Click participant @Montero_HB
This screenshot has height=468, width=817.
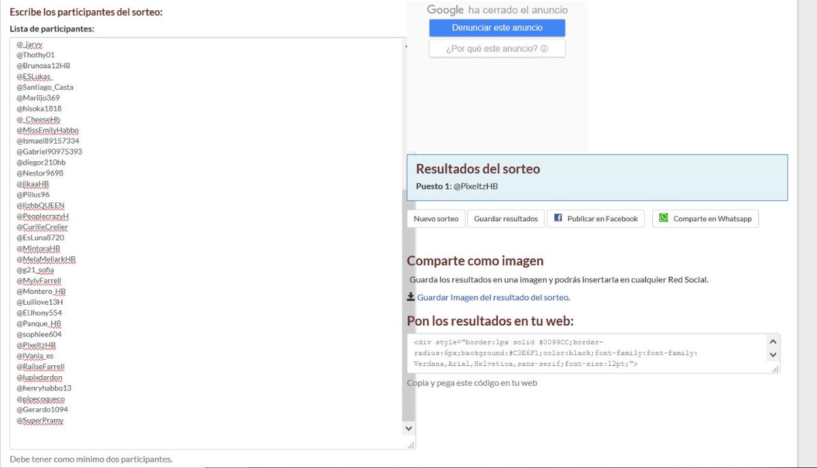(42, 292)
